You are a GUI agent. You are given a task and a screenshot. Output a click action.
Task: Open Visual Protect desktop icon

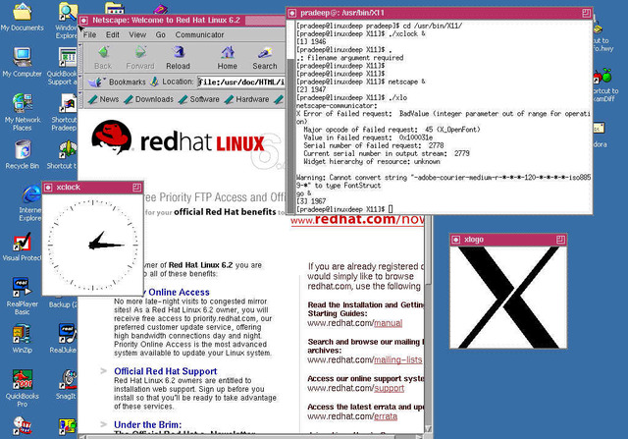(22, 247)
